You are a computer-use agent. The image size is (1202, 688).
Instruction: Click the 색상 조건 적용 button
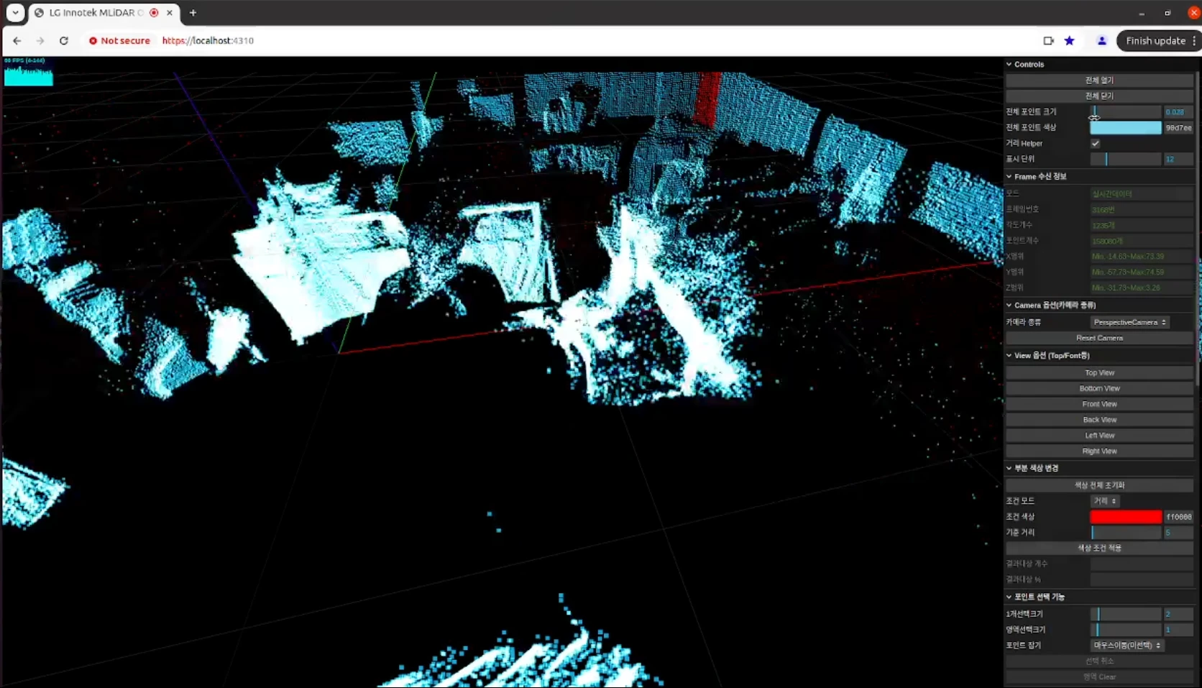(x=1099, y=549)
